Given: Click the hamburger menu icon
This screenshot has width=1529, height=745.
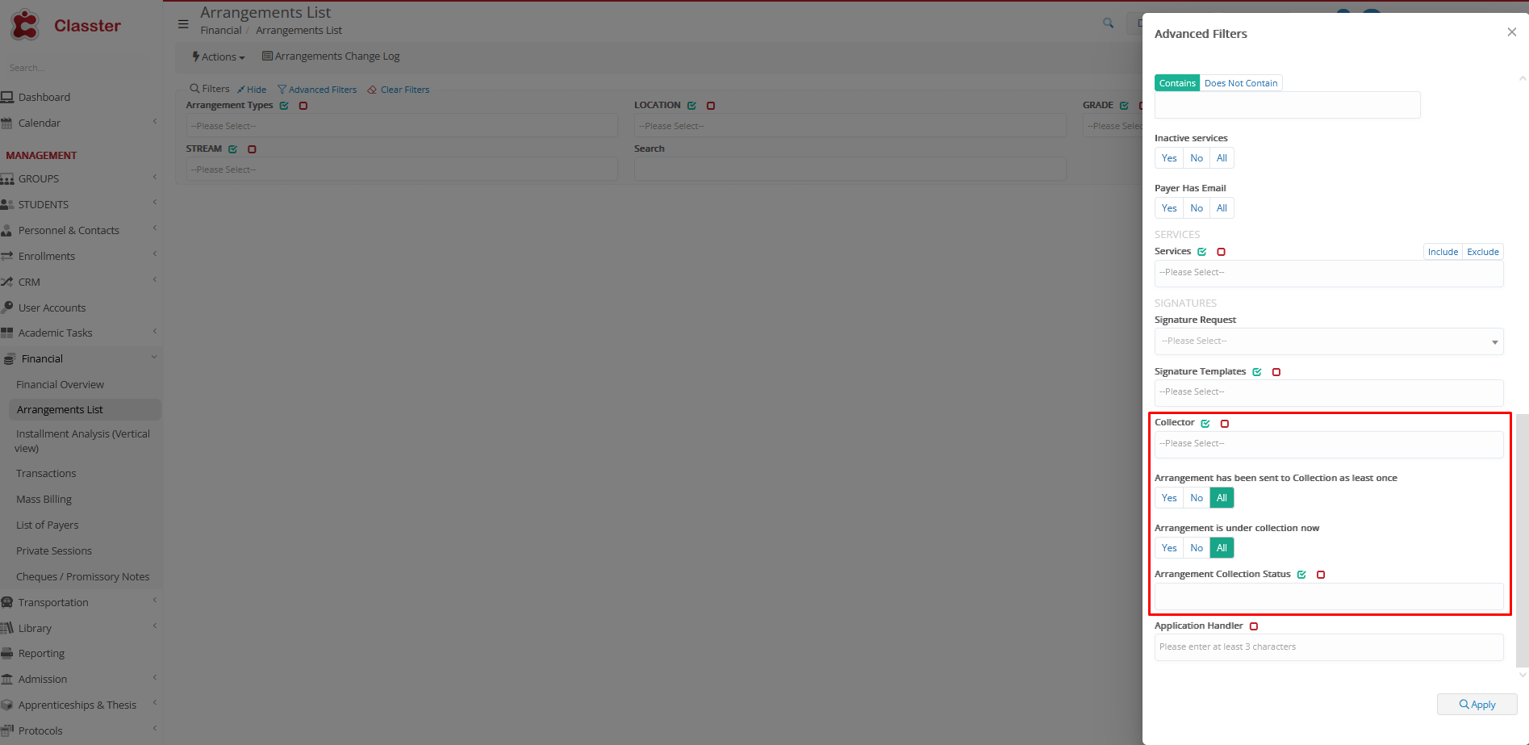Looking at the screenshot, I should pos(183,24).
